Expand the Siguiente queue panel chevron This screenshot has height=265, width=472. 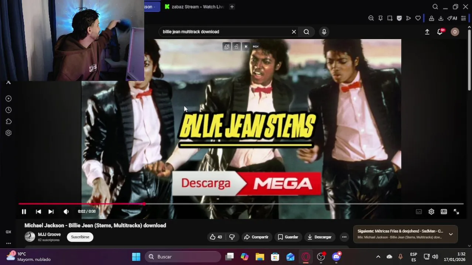pos(451,234)
